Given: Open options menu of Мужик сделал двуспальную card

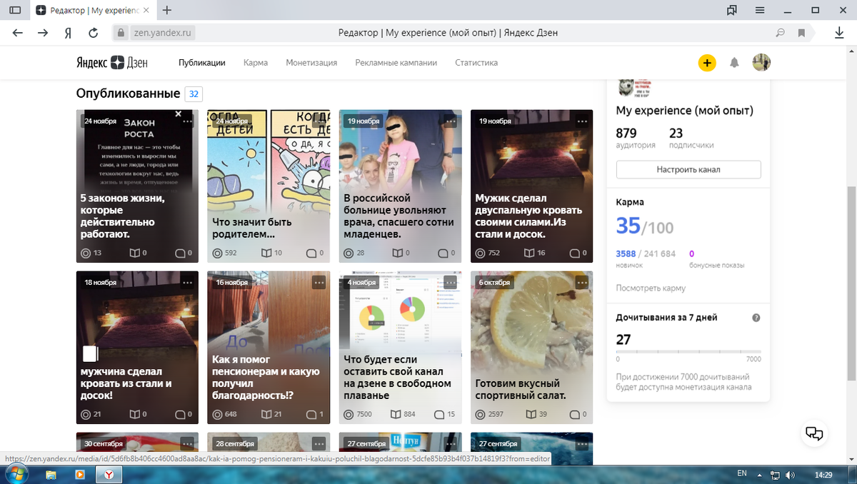Looking at the screenshot, I should point(581,121).
